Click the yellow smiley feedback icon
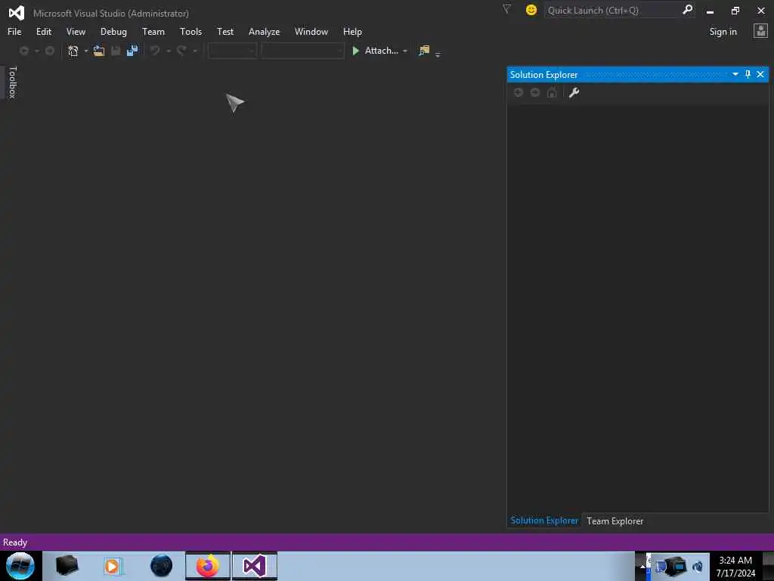Screen dimensions: 774x581 531,10
